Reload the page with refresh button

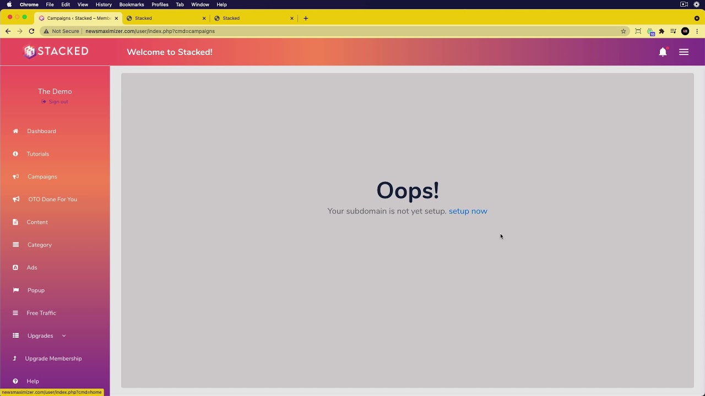click(x=31, y=31)
